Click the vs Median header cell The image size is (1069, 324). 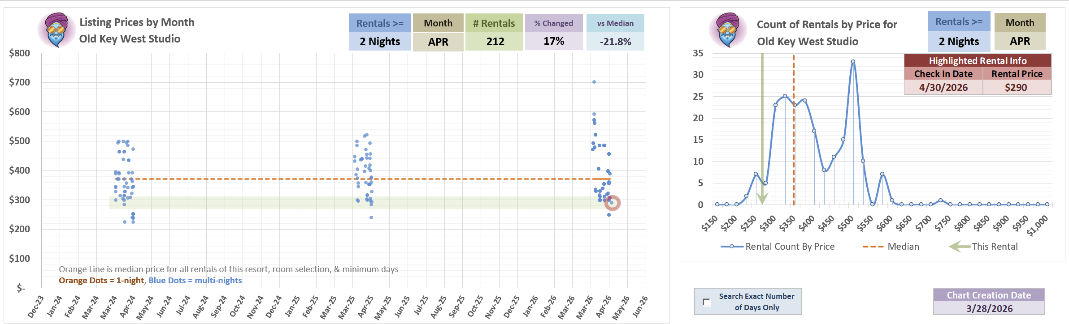(615, 23)
